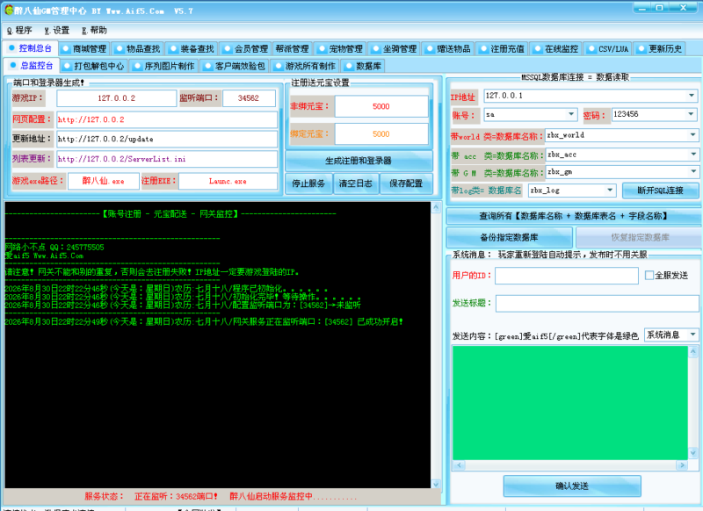Open the 数据库 sub-tab
The image size is (703, 511).
363,66
